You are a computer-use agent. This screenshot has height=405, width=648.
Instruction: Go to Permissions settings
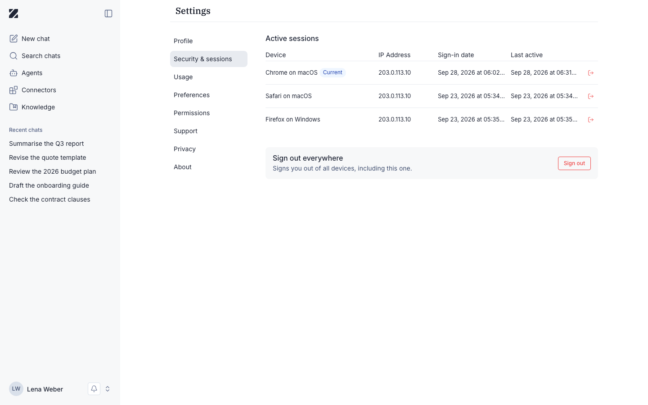click(x=209, y=113)
